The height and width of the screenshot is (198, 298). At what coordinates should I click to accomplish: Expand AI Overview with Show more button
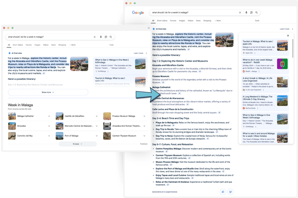tap(48, 92)
